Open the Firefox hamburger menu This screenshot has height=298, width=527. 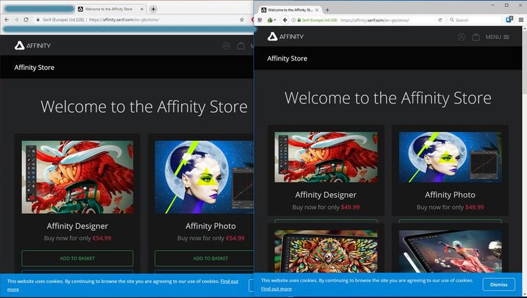click(521, 20)
